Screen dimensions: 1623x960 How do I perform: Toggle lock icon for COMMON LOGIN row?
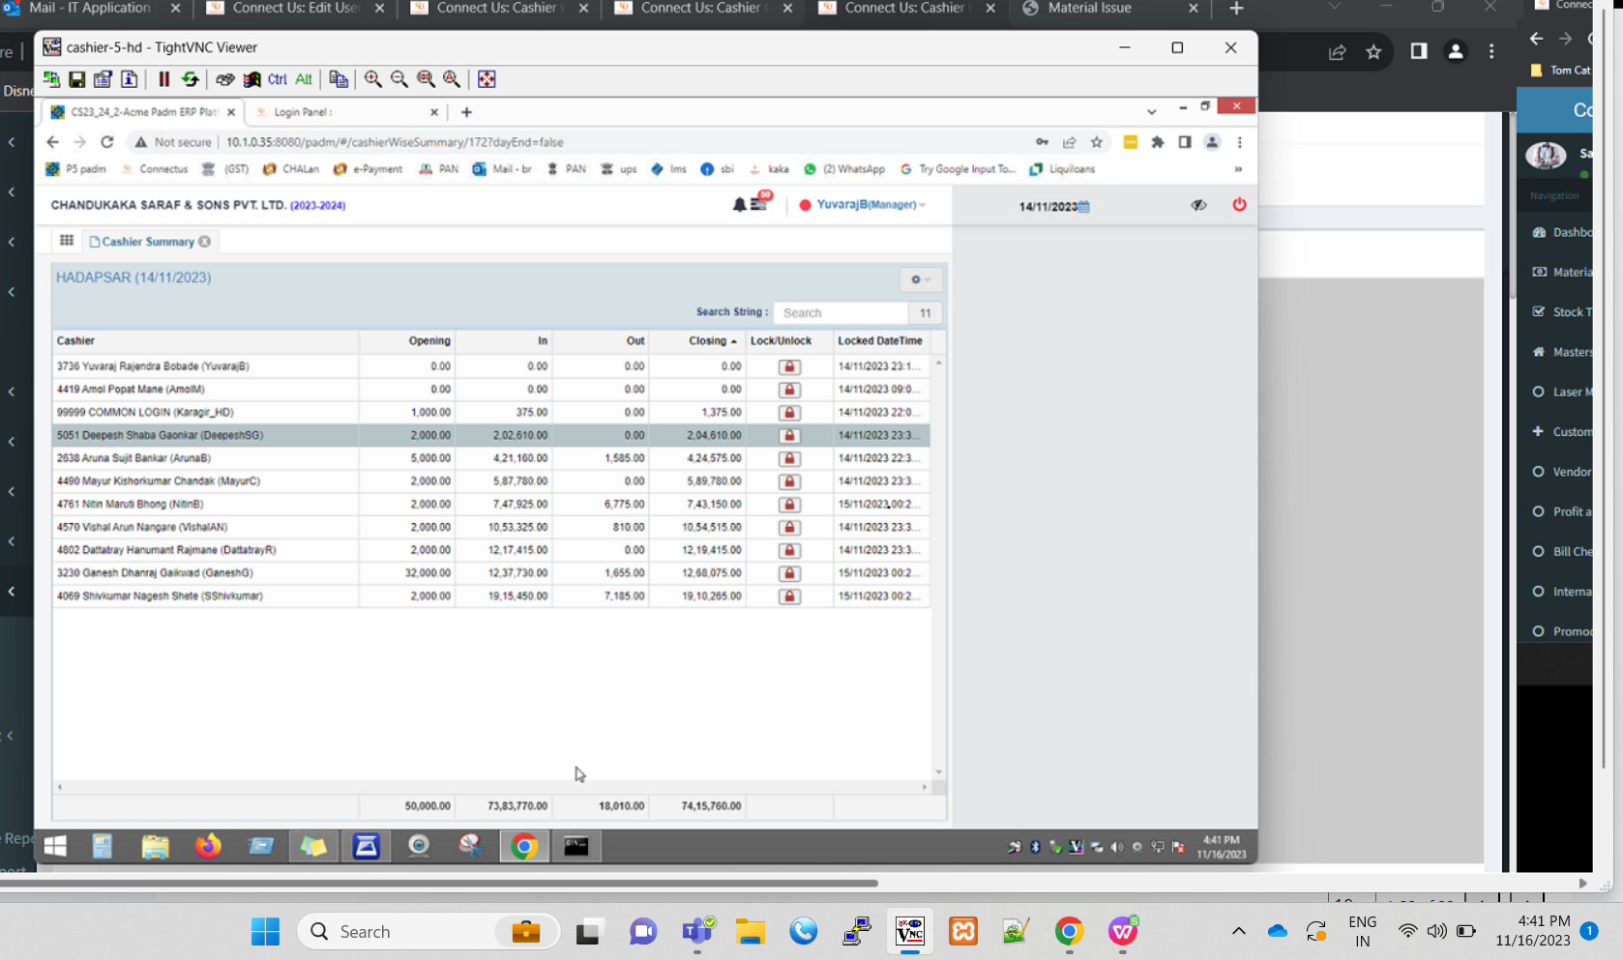click(x=789, y=413)
